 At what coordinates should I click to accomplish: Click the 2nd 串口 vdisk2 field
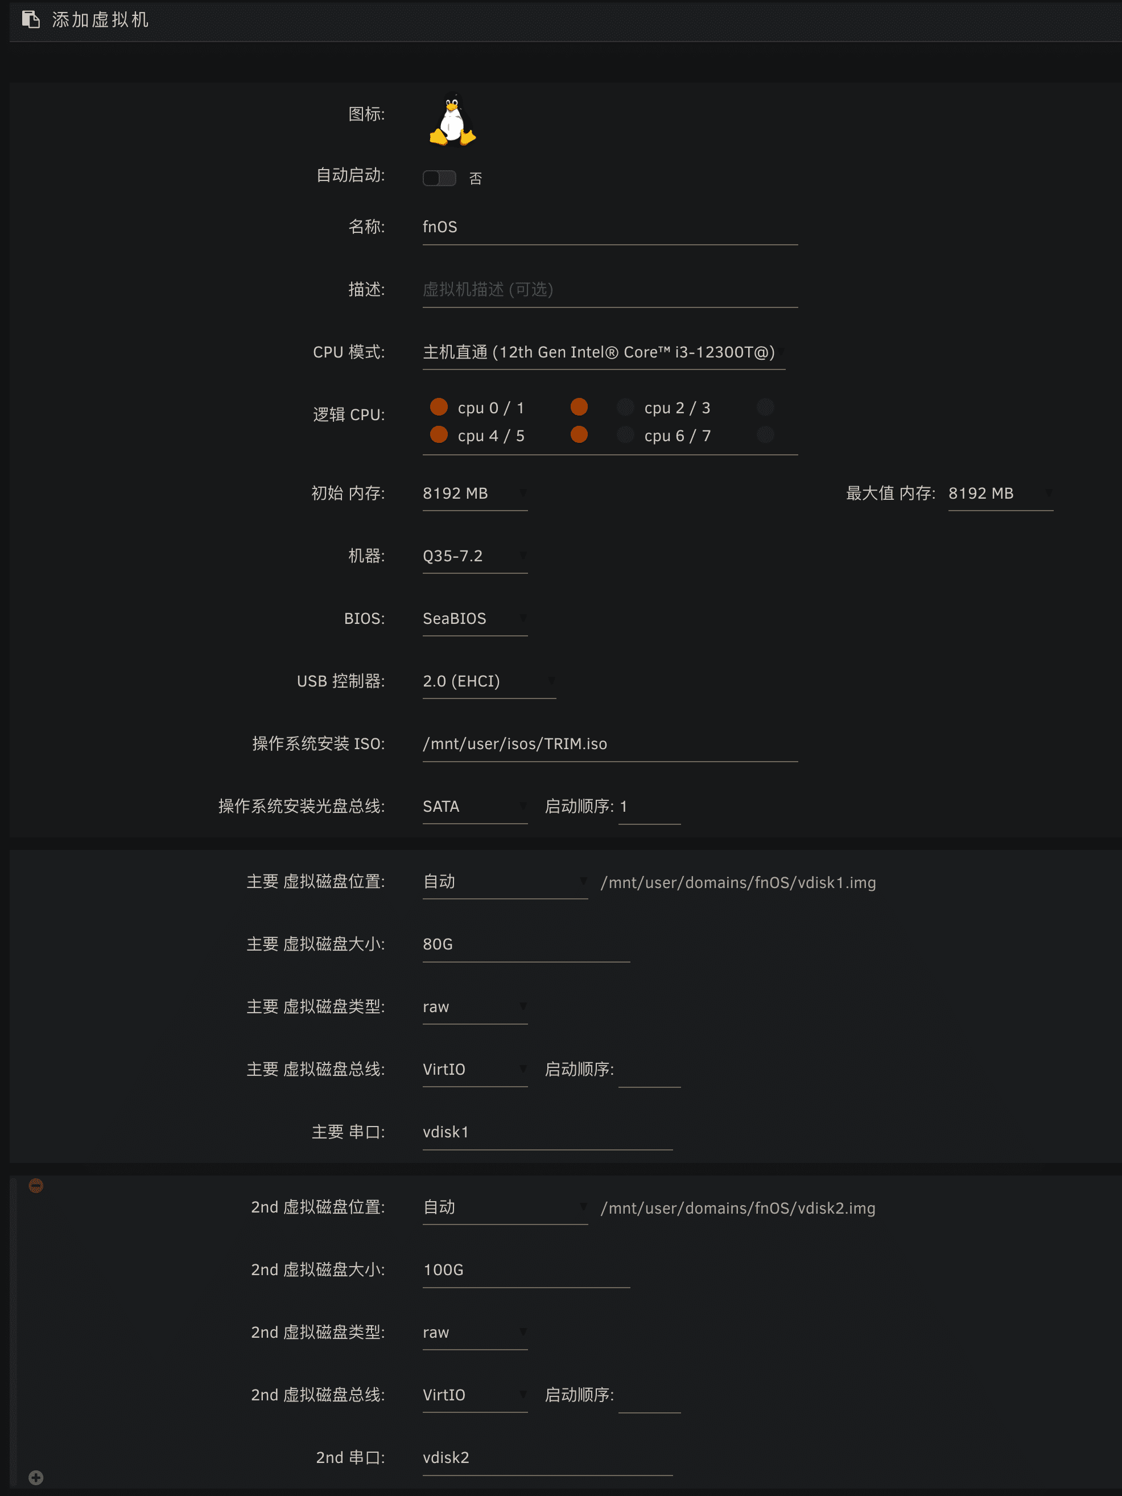[x=547, y=1458]
